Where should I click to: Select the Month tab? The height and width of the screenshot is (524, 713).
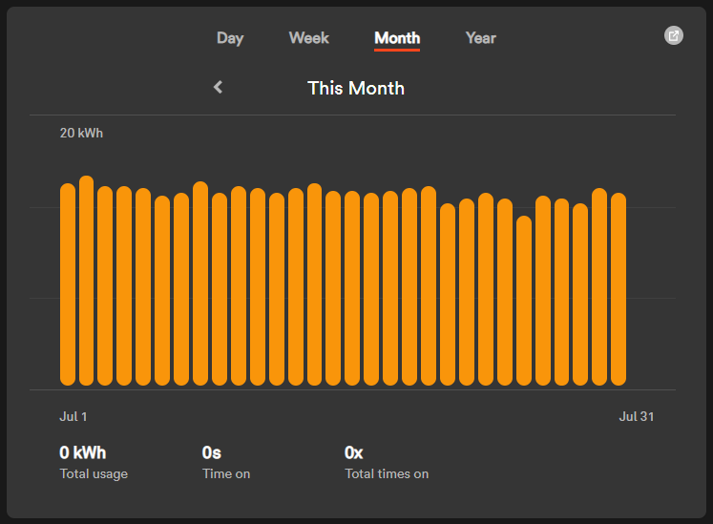coord(397,38)
